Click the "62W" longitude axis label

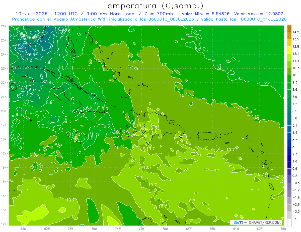pyautogui.click(x=260, y=228)
